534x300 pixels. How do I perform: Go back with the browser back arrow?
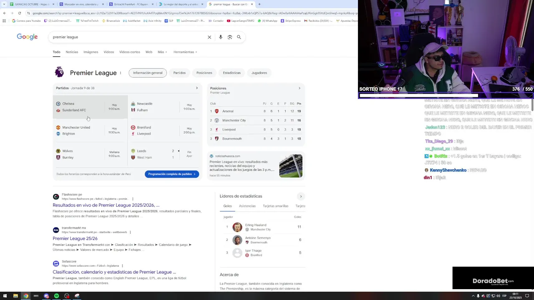click(4, 13)
